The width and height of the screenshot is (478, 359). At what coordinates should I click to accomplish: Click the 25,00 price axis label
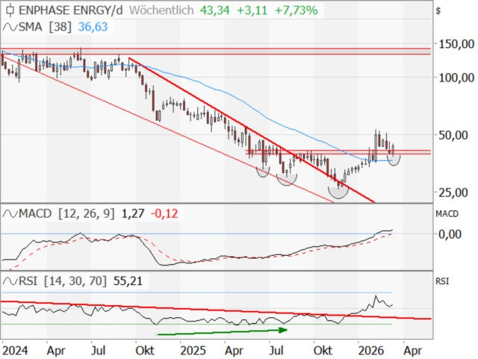tap(453, 193)
